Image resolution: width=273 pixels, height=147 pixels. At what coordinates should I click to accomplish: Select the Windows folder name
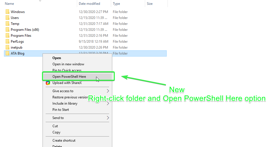point(18,12)
